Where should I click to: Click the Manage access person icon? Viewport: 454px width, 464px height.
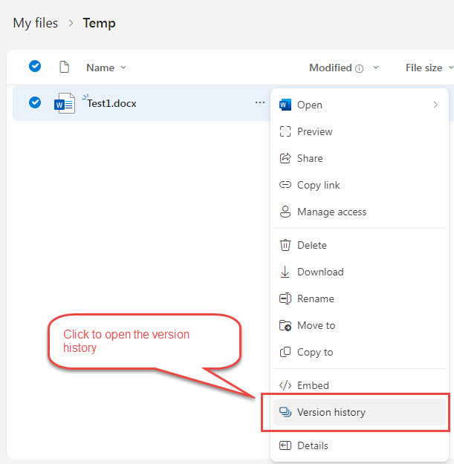[x=285, y=212]
